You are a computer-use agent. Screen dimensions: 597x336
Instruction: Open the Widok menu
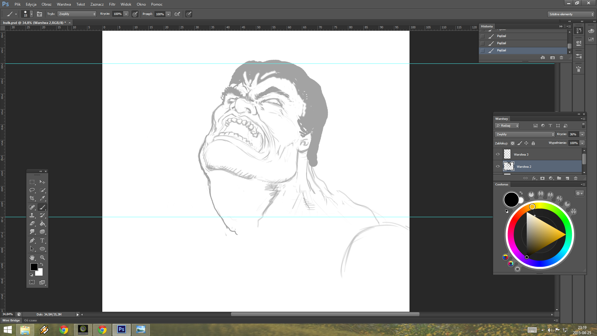click(x=126, y=4)
